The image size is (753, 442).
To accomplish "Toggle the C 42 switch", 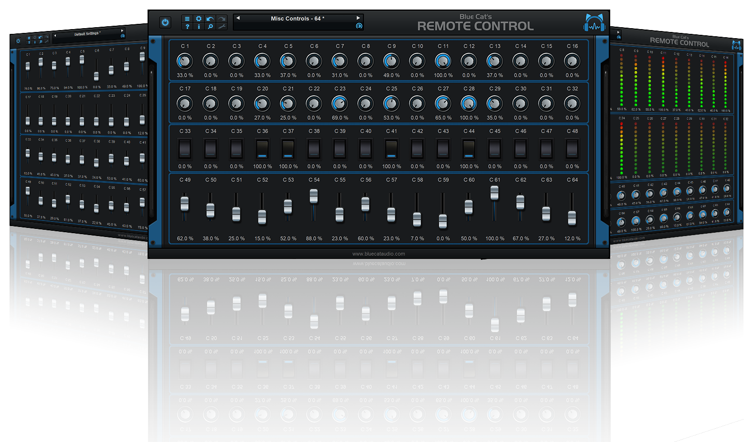I will [x=417, y=149].
